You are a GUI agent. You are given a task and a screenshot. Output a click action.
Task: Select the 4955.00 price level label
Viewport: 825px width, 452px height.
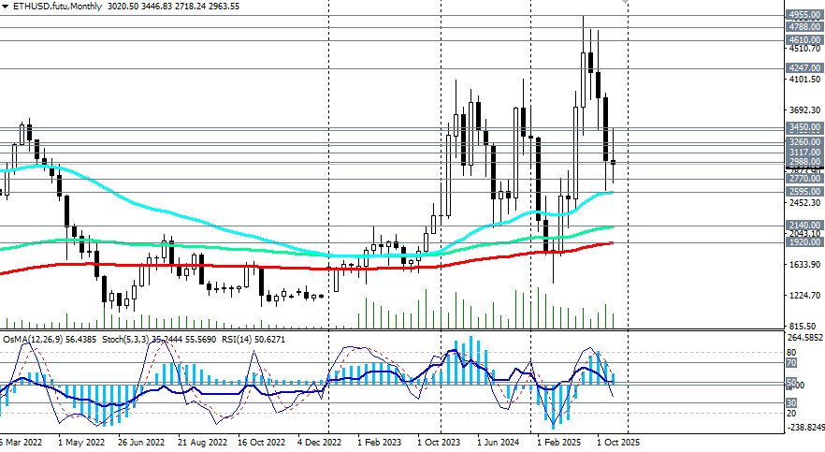(804, 15)
